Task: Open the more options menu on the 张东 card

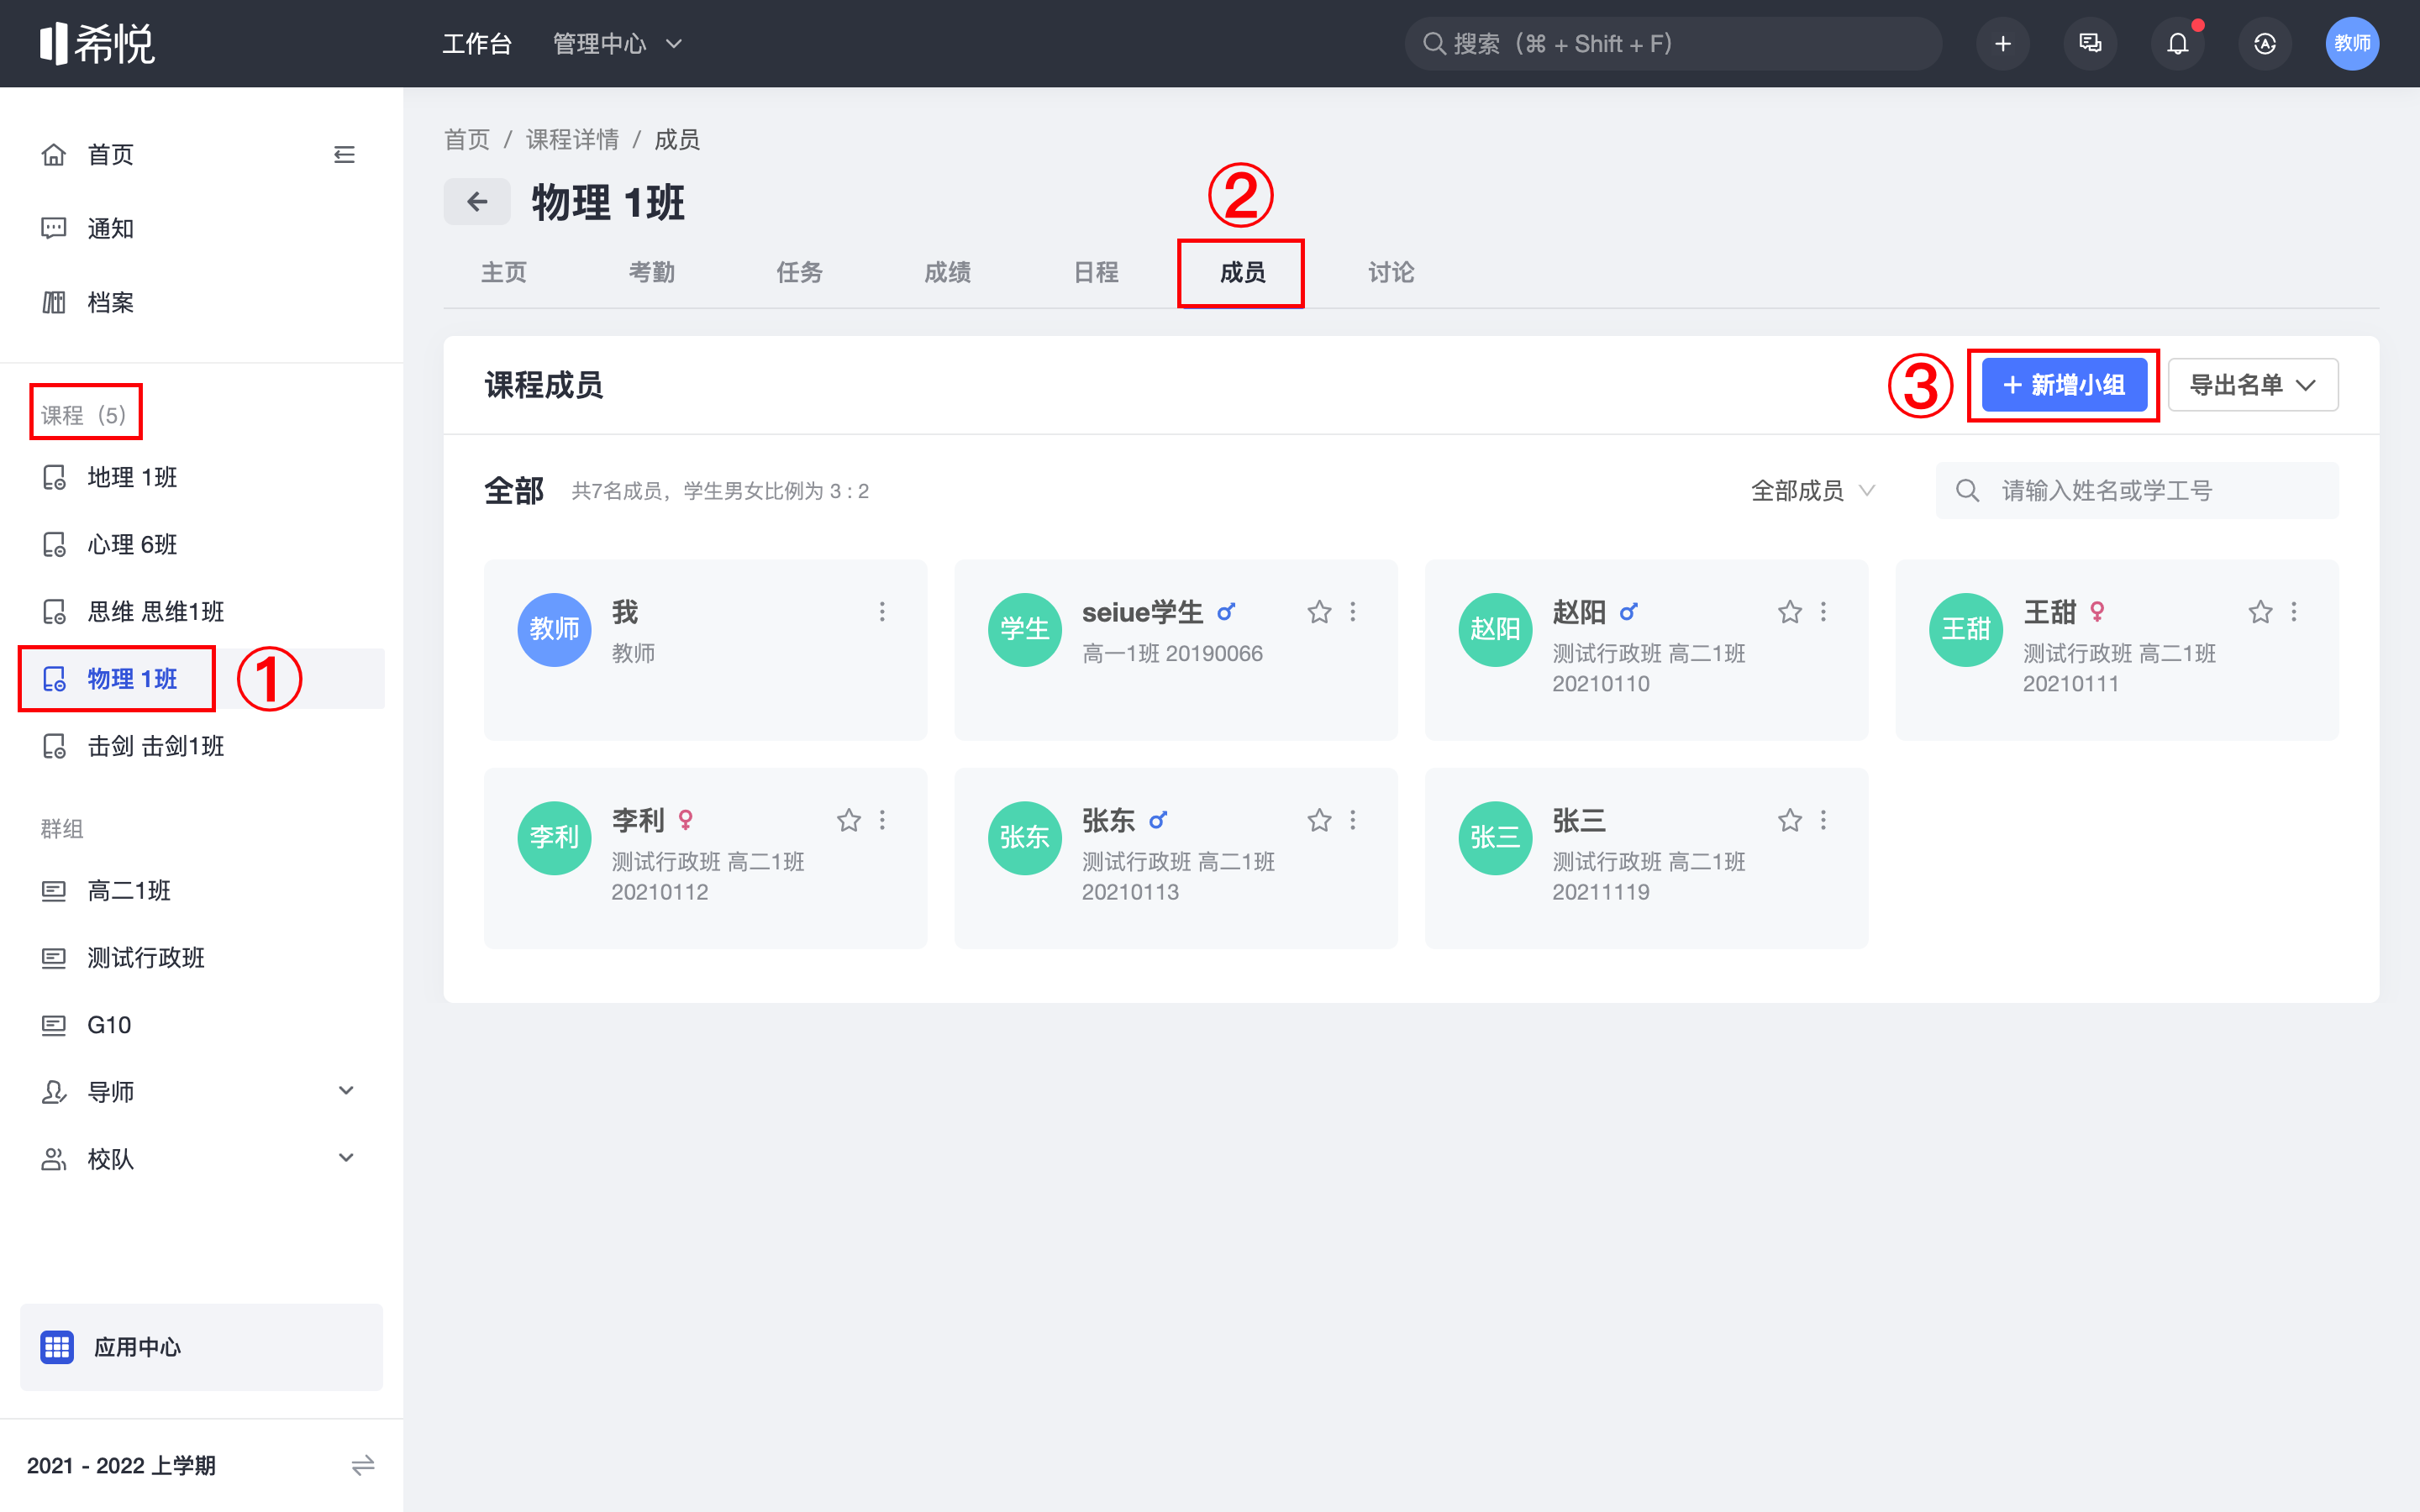Action: tap(1353, 820)
